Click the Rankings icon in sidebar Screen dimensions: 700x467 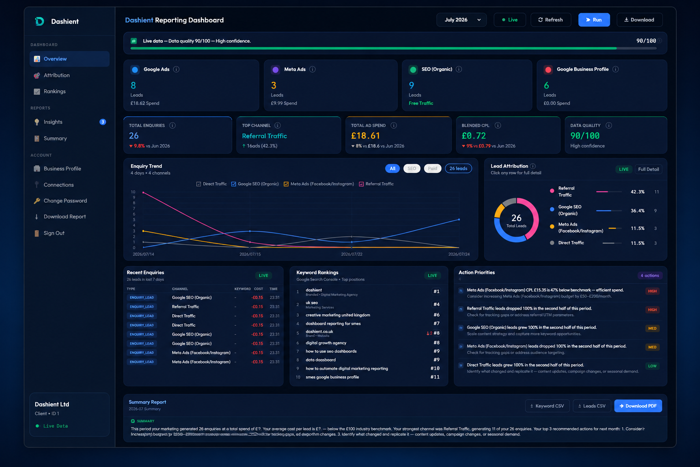pyautogui.click(x=37, y=92)
